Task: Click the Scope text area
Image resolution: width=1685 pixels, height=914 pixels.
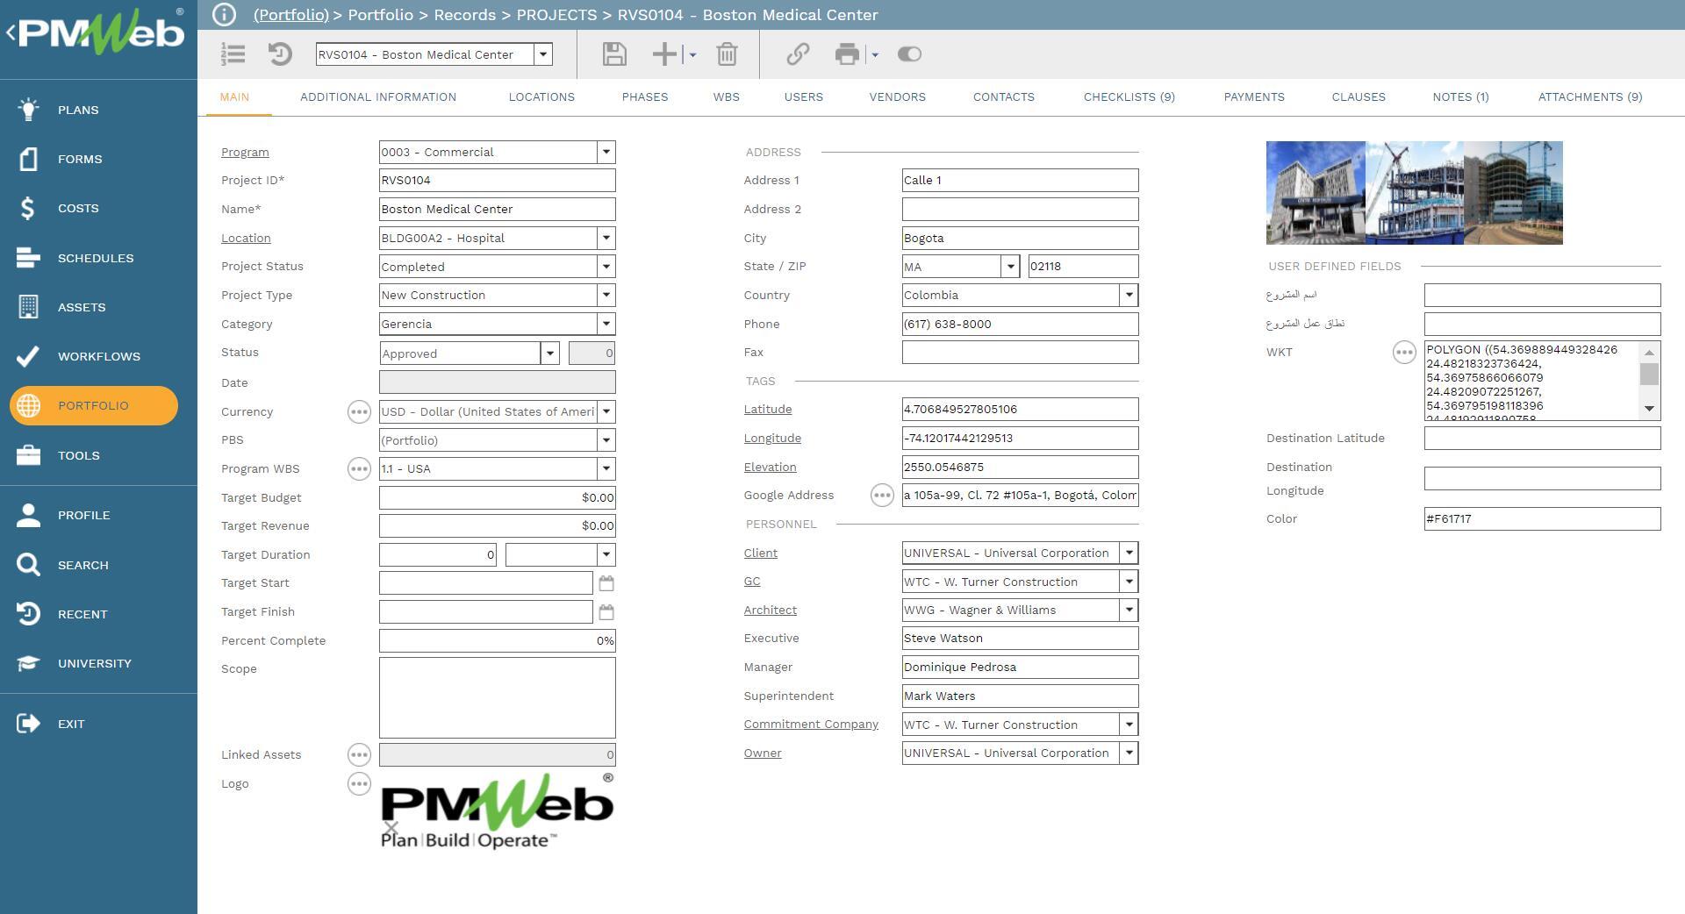Action: tap(498, 698)
